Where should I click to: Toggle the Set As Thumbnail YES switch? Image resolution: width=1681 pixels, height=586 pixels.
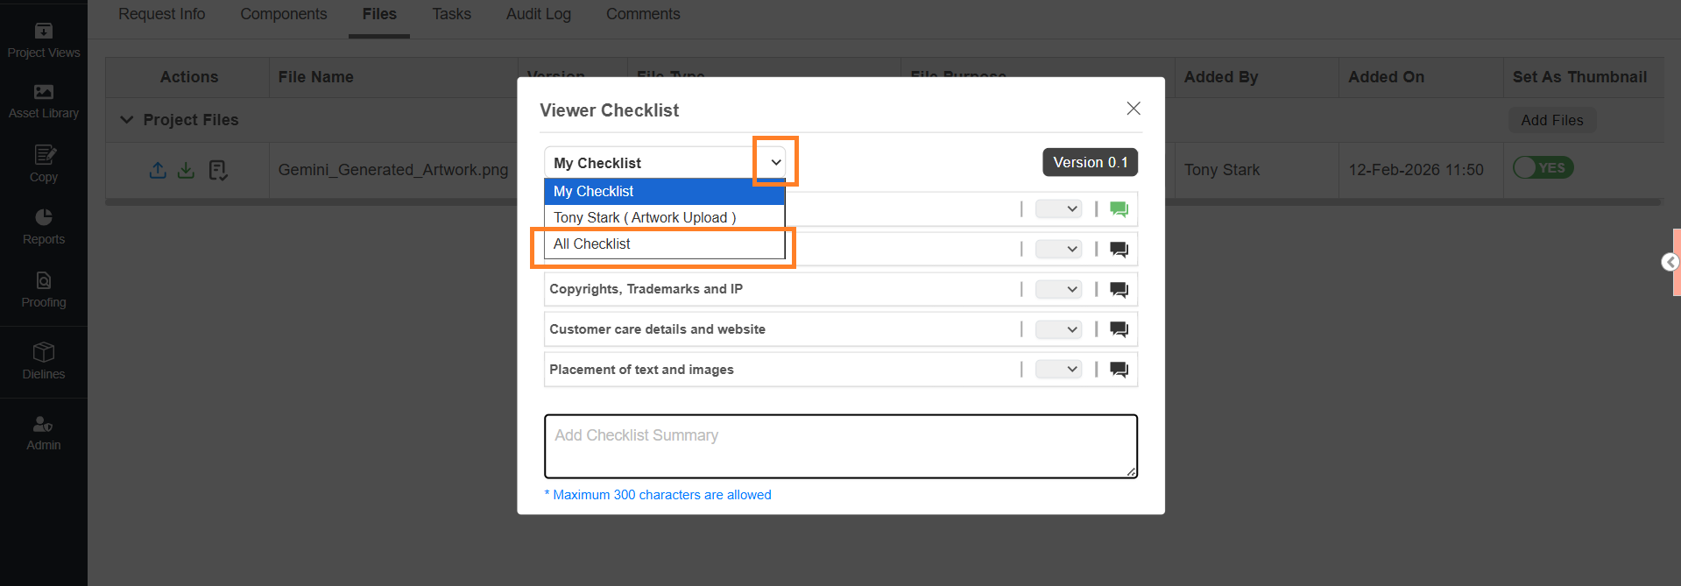[x=1543, y=168]
